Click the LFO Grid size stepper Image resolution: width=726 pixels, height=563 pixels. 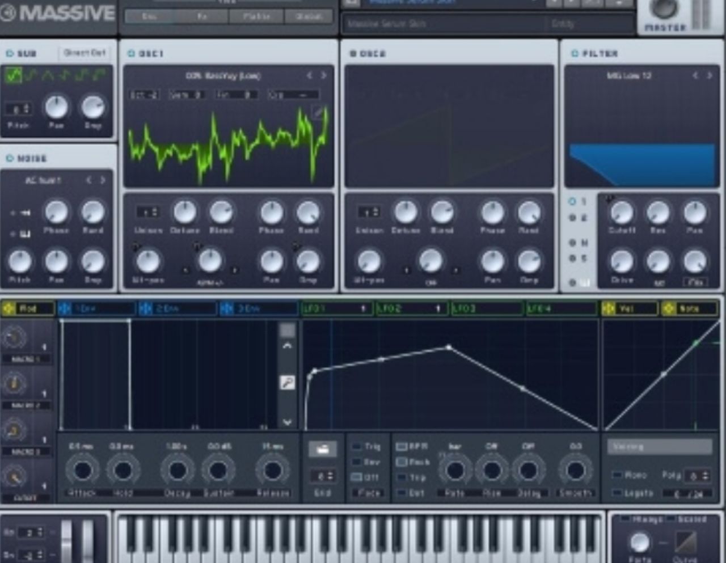323,476
